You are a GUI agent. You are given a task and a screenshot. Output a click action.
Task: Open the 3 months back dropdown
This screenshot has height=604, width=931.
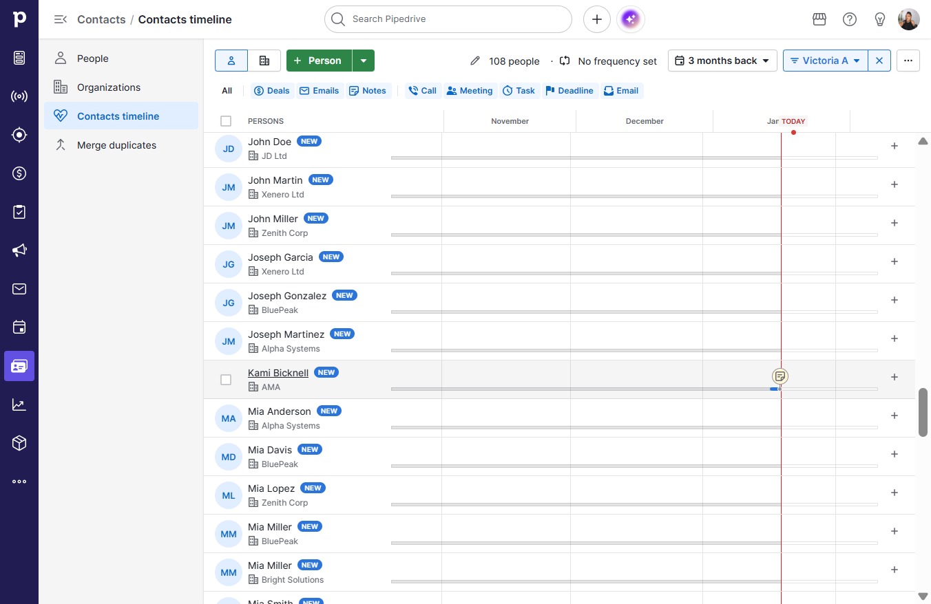[722, 61]
